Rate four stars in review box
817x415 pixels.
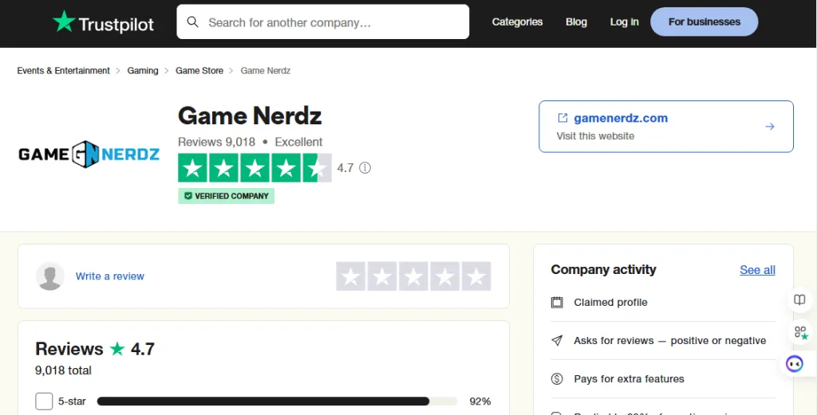445,276
